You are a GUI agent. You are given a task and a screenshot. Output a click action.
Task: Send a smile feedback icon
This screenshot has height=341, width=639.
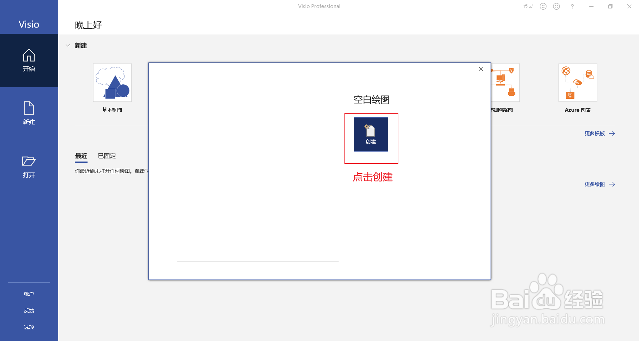[x=543, y=6]
